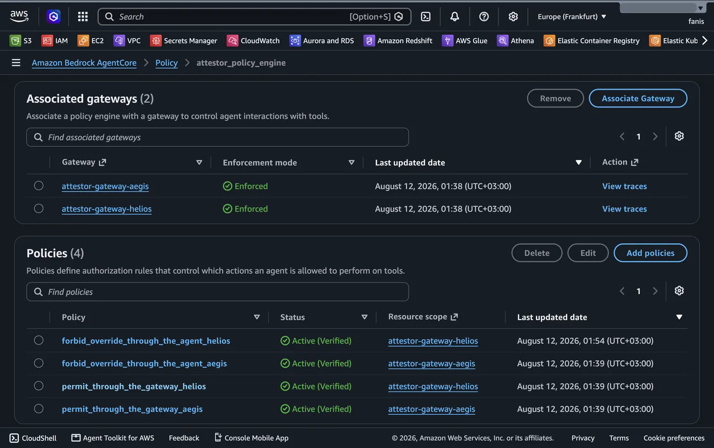This screenshot has height=448, width=714.
Task: Open CloudShell in the footer
Action: [33, 438]
